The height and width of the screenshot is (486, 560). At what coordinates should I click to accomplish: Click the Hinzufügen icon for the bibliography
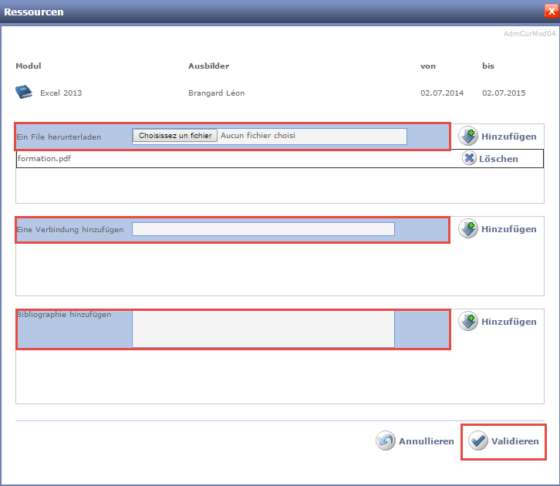[x=468, y=322]
